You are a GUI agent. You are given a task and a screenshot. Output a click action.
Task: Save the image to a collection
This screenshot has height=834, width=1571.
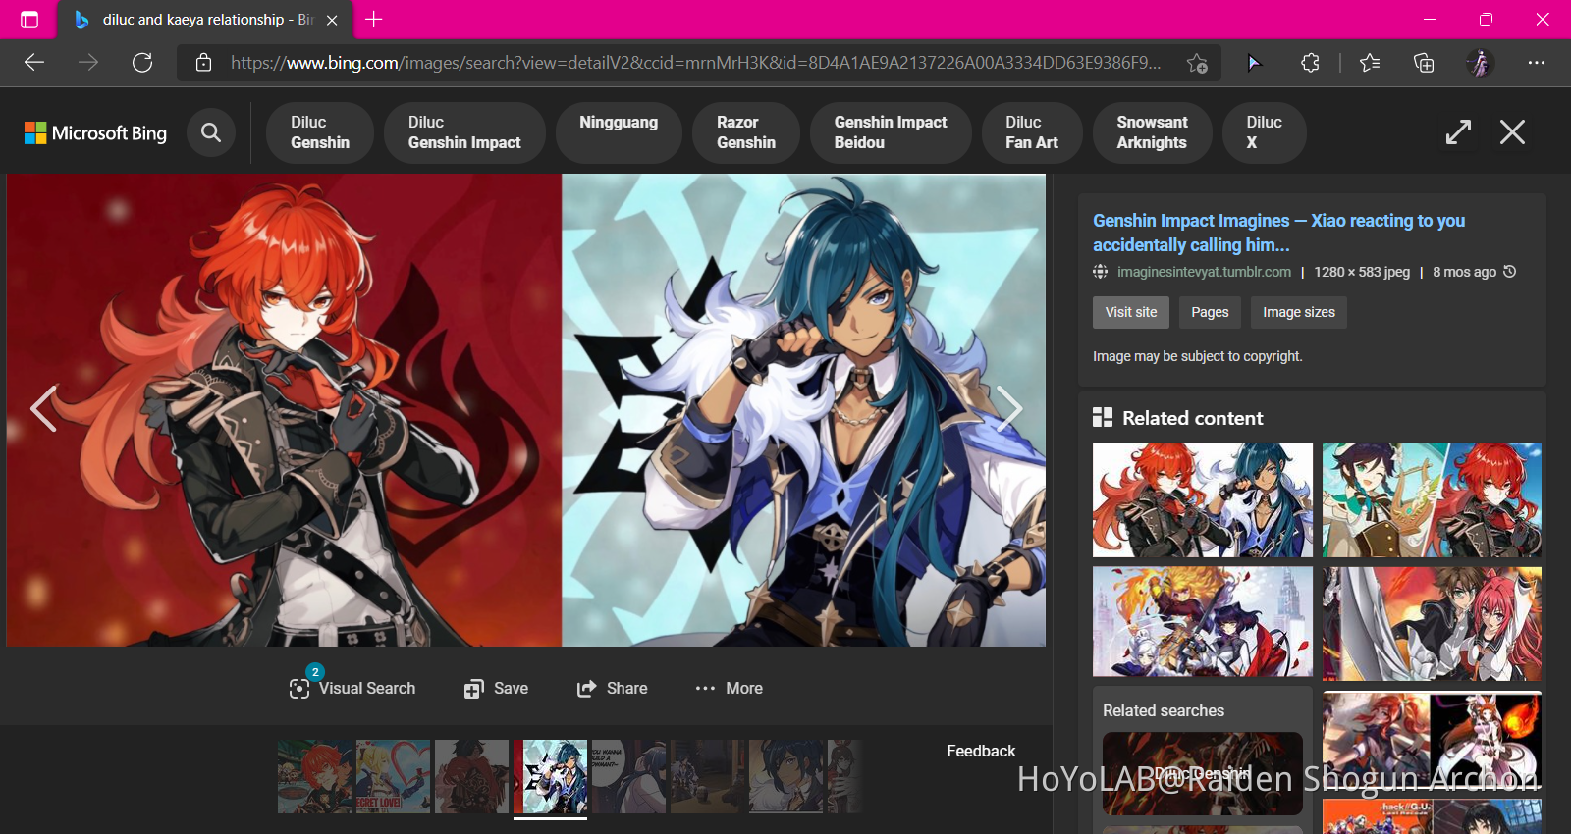(x=497, y=689)
